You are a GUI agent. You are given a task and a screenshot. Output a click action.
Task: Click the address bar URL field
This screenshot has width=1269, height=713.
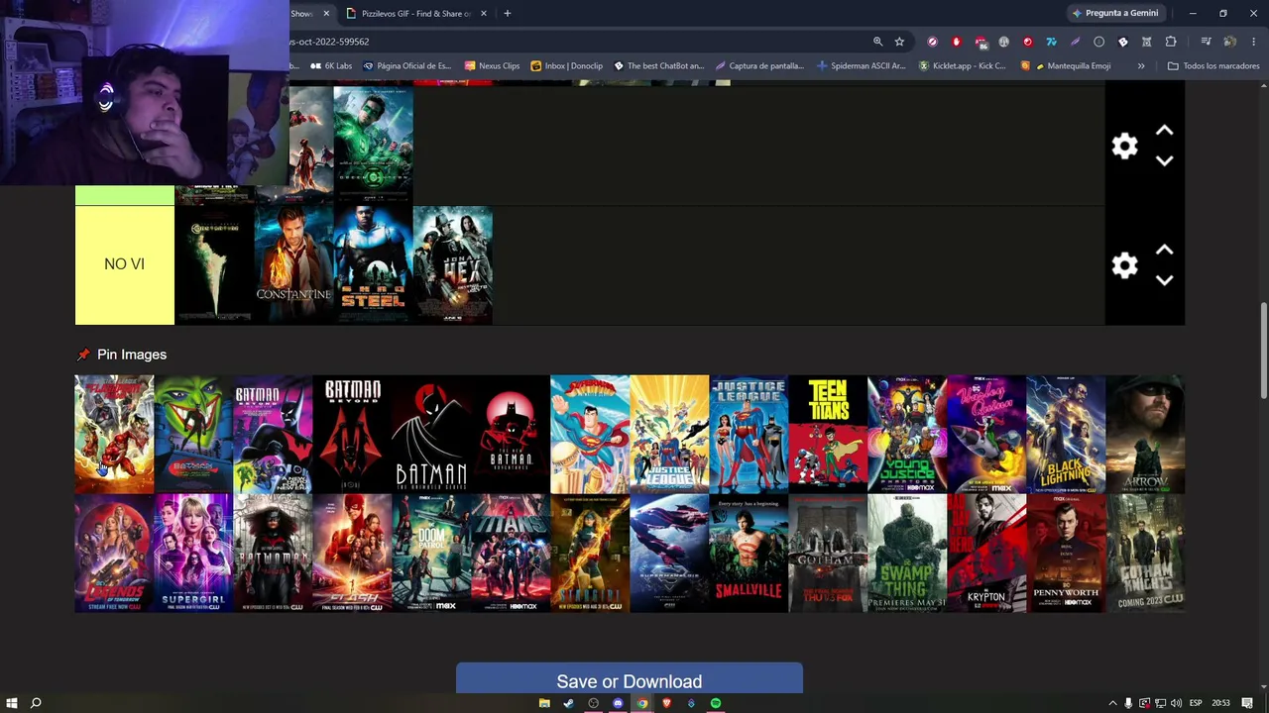[x=575, y=42]
